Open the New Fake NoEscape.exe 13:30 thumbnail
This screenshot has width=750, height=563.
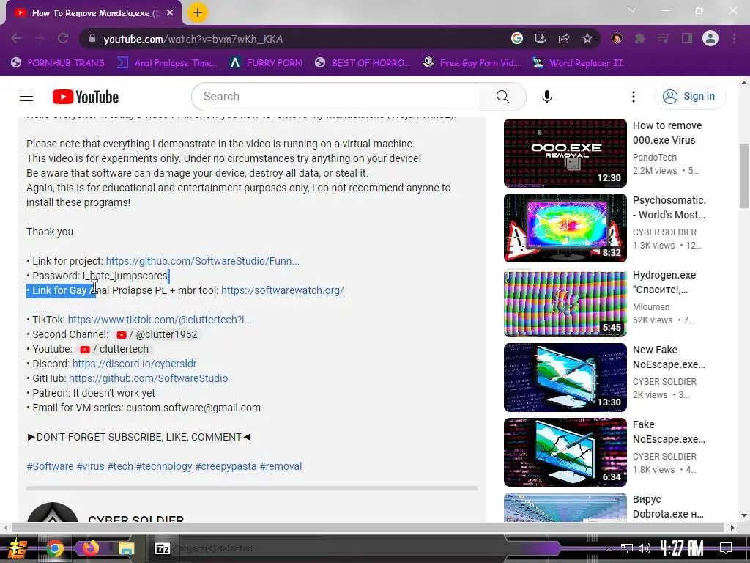565,378
